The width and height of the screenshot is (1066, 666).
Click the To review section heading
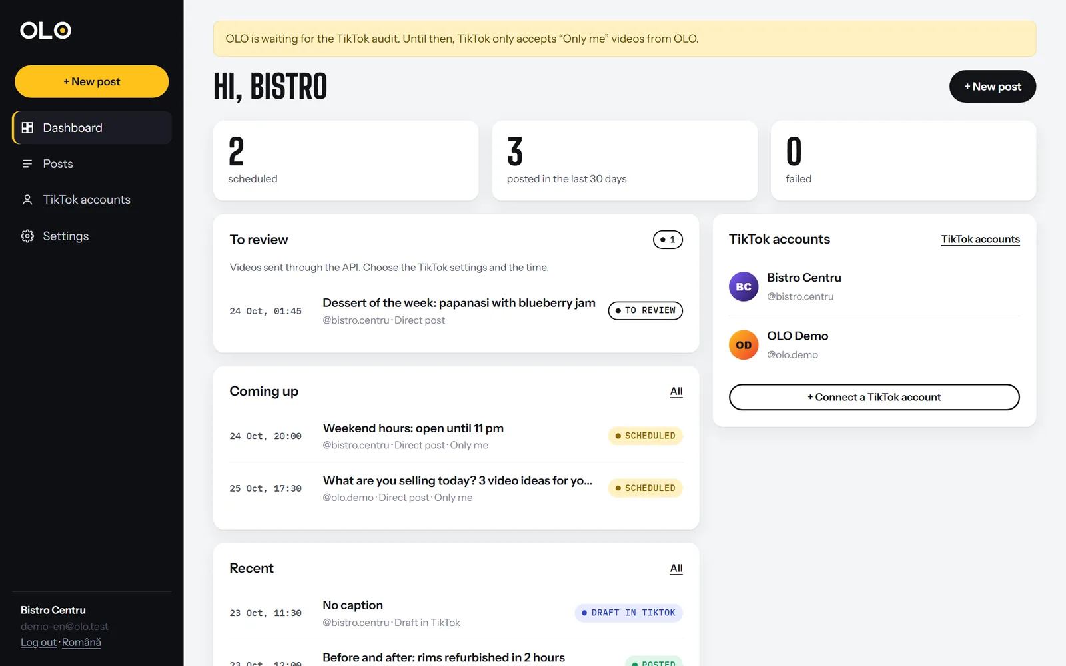259,240
